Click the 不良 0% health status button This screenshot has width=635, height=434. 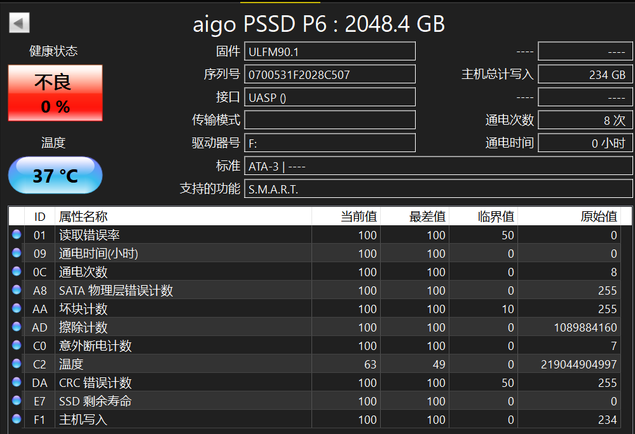(x=55, y=93)
